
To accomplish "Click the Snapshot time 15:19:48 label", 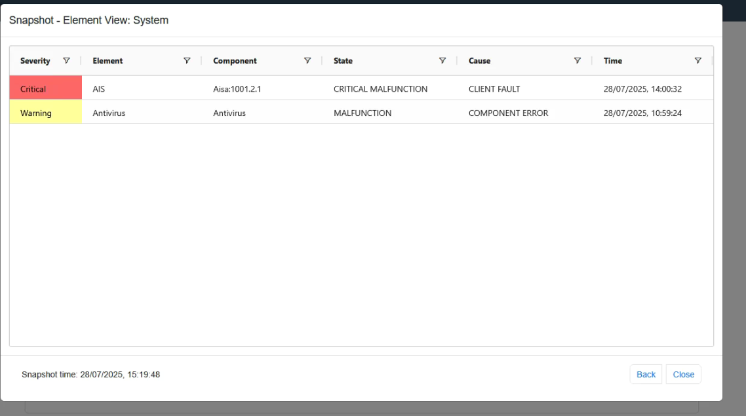I will (x=91, y=375).
